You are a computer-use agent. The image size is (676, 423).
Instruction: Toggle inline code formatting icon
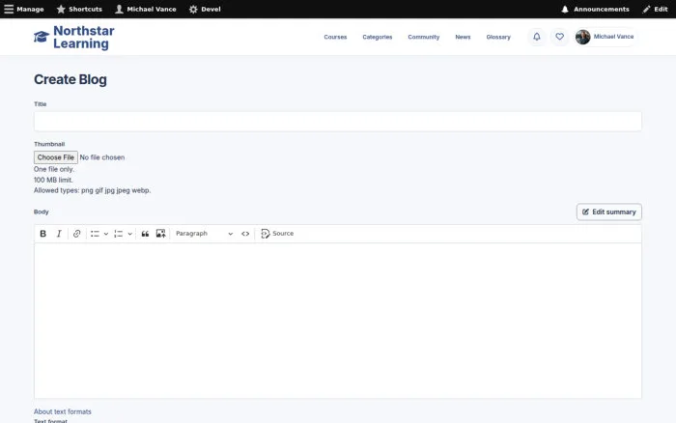click(245, 234)
